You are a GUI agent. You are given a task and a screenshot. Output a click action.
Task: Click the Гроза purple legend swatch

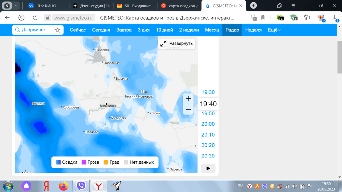click(x=84, y=162)
